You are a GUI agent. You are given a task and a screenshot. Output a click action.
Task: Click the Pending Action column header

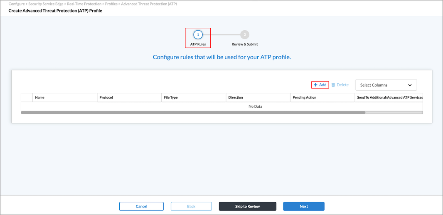[305, 97]
